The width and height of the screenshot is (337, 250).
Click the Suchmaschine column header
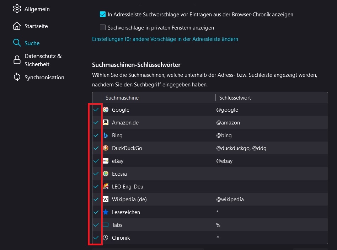[x=122, y=97]
